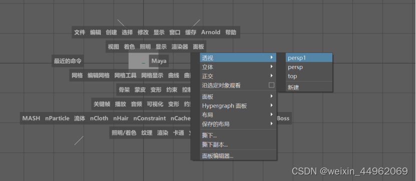Open the 纹理 menu
Image resolution: width=416 pixels, height=181 pixels.
(x=147, y=133)
